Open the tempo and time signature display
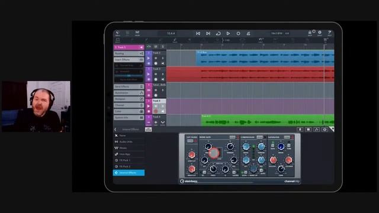The height and width of the screenshot is (213, 379). (280, 33)
